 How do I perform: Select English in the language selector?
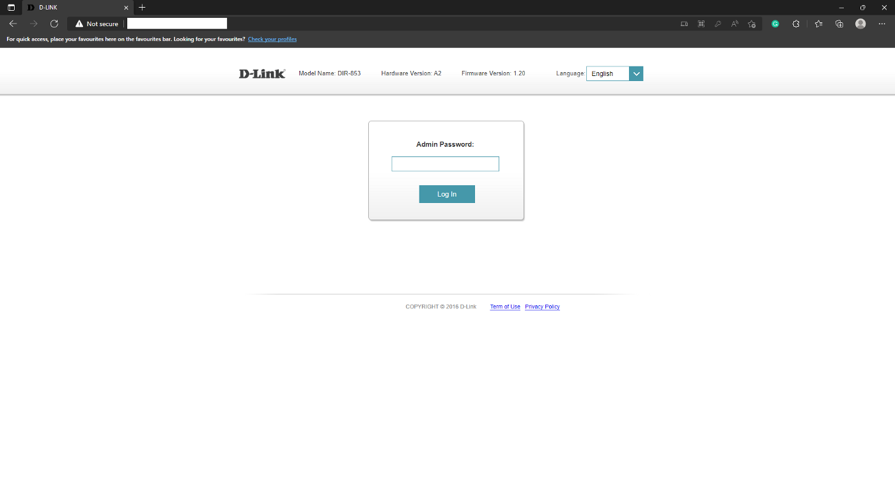[x=606, y=73]
